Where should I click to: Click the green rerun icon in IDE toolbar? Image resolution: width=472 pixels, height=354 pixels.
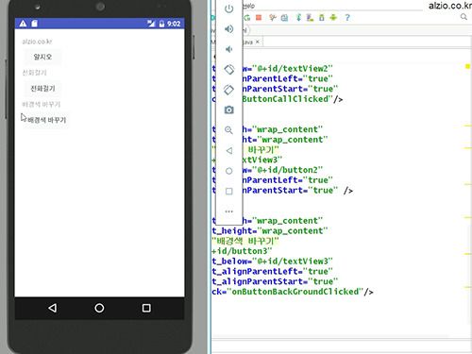coord(246,18)
